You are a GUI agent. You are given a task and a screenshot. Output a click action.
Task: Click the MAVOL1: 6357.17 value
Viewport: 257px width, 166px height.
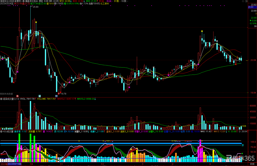point(67,99)
